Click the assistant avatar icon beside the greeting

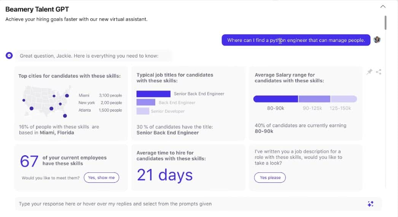(9, 56)
